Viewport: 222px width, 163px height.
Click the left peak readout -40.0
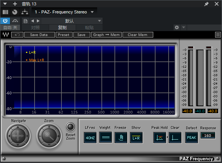pos(187,111)
